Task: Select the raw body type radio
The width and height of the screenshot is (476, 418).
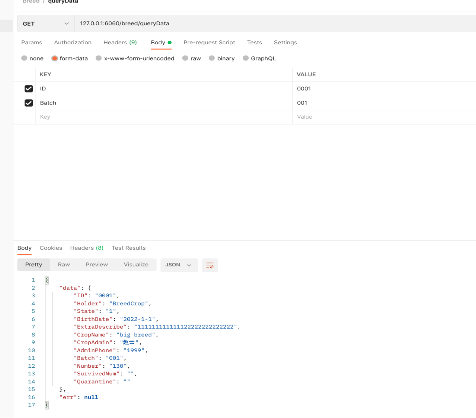Action: pos(185,58)
